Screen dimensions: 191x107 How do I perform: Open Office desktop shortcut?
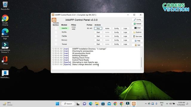click(5, 60)
